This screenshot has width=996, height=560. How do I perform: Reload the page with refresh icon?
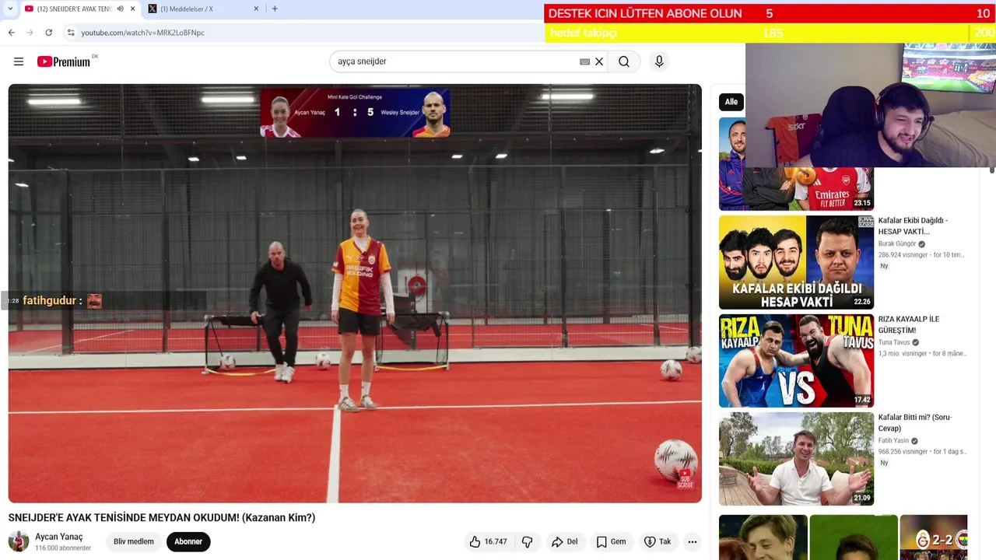click(48, 33)
